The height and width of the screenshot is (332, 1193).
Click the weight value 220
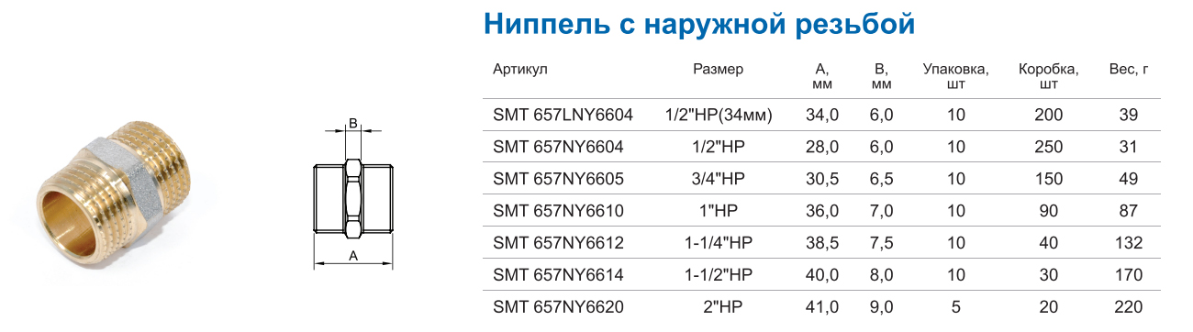1129,307
